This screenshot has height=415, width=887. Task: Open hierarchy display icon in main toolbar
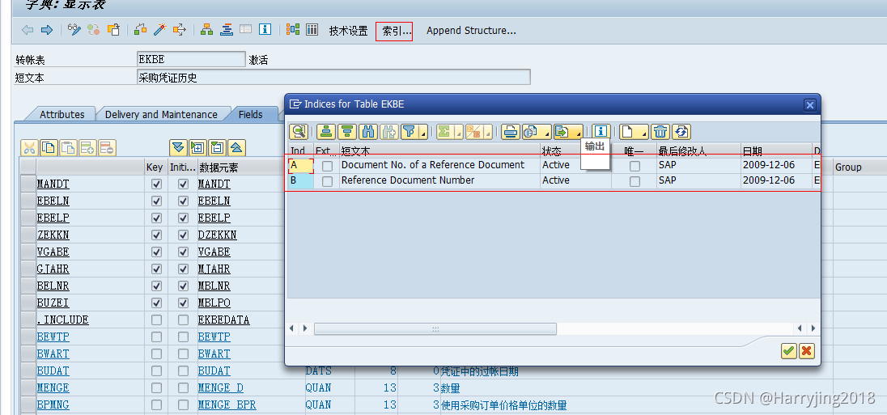coord(207,30)
